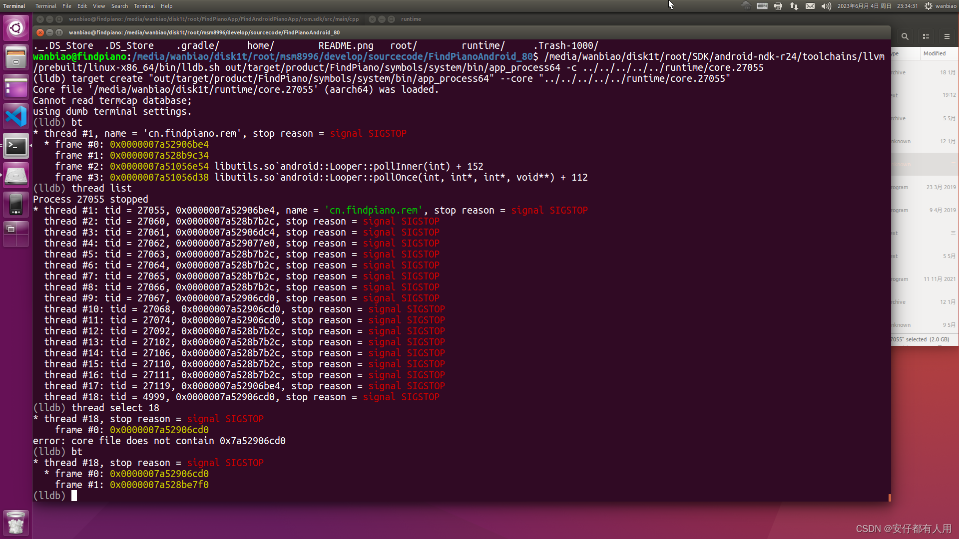The height and width of the screenshot is (539, 959).
Task: Click 'selected (2.0 GB)' status in Files
Action: [928, 339]
